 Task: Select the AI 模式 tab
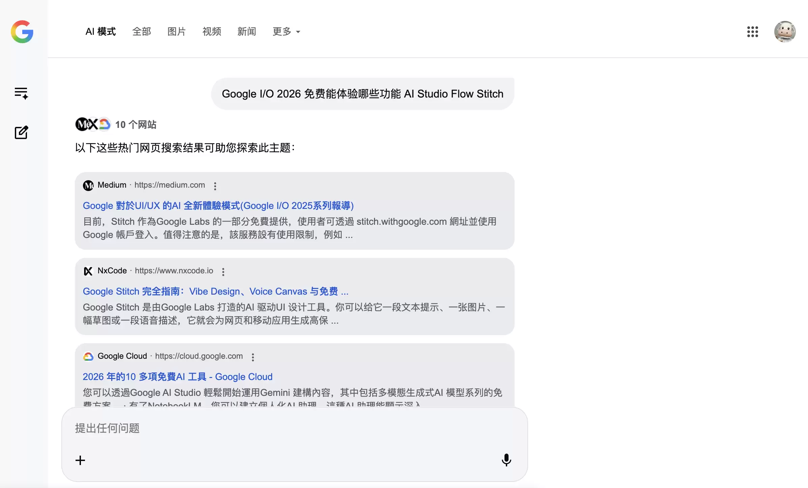pos(100,31)
